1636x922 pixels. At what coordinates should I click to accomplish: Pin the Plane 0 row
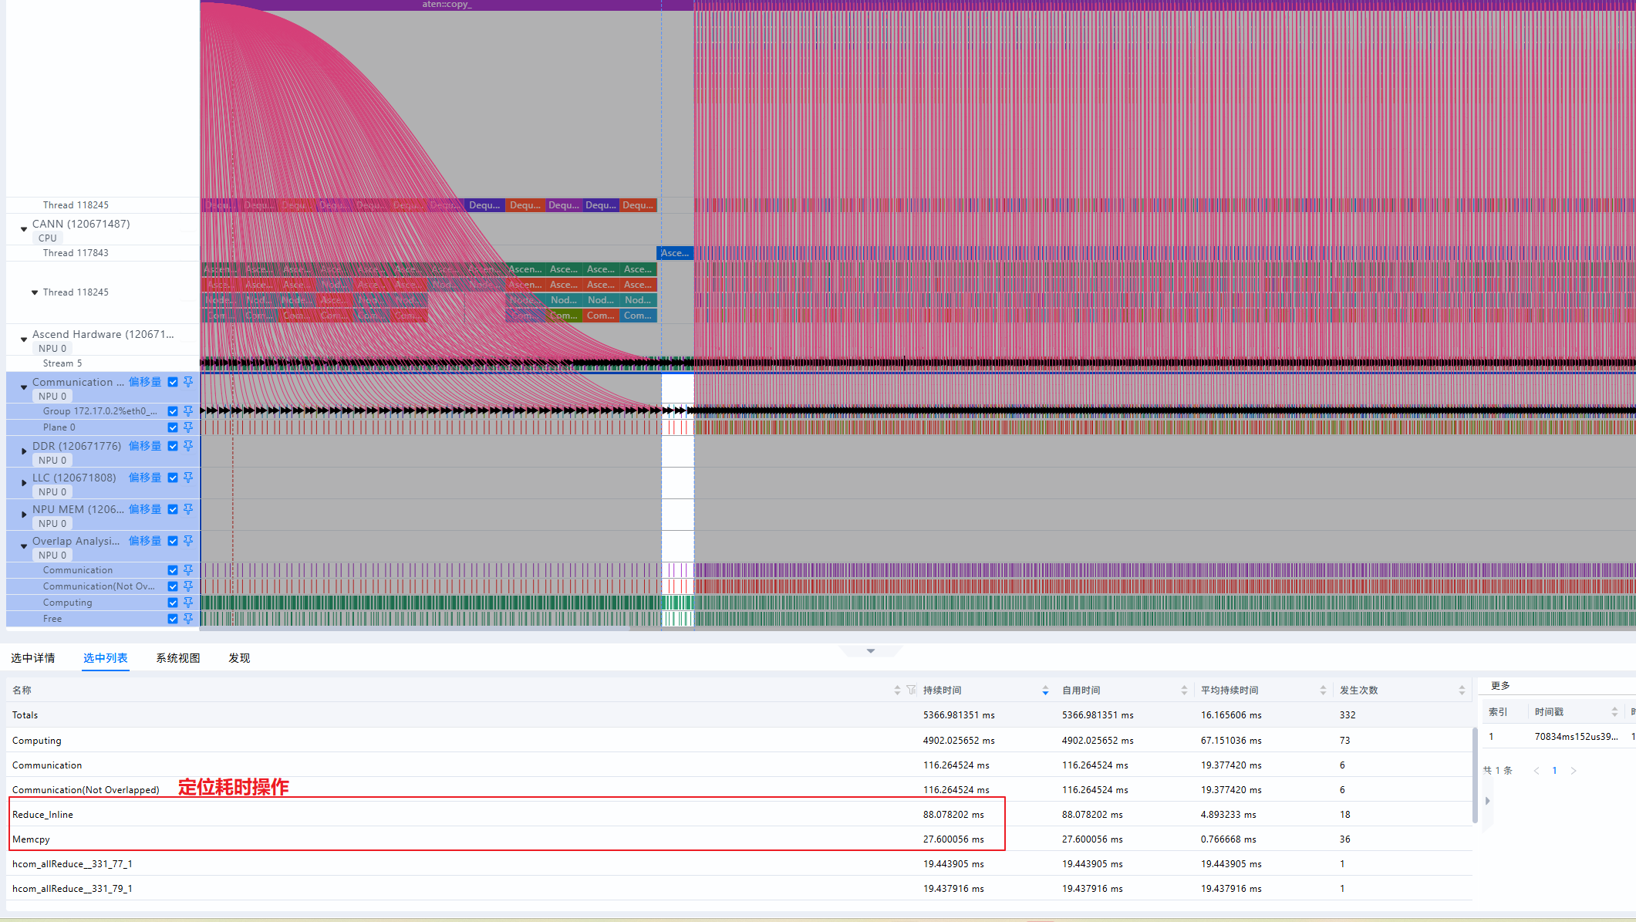188,427
